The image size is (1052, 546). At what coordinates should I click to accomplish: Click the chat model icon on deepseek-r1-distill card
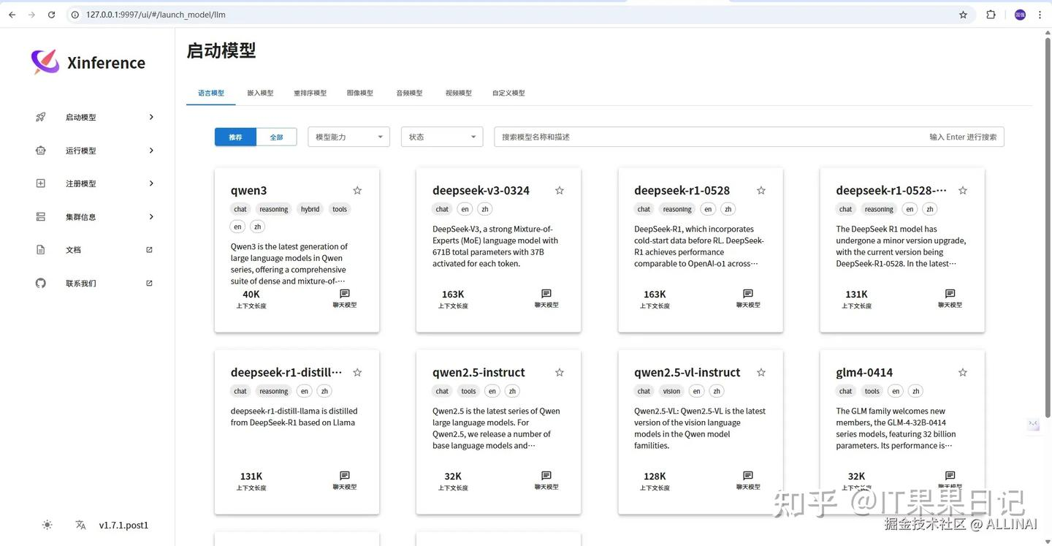coord(345,476)
